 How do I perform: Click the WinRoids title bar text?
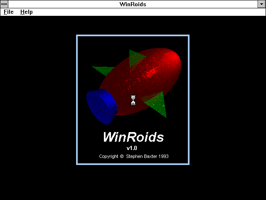point(133,4)
